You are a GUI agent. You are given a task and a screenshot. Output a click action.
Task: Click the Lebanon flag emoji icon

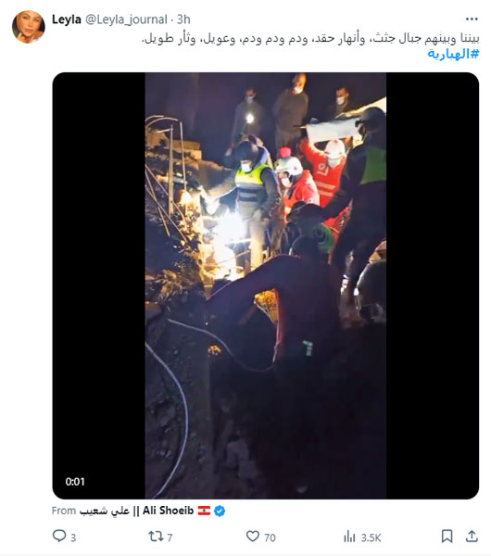tap(204, 511)
